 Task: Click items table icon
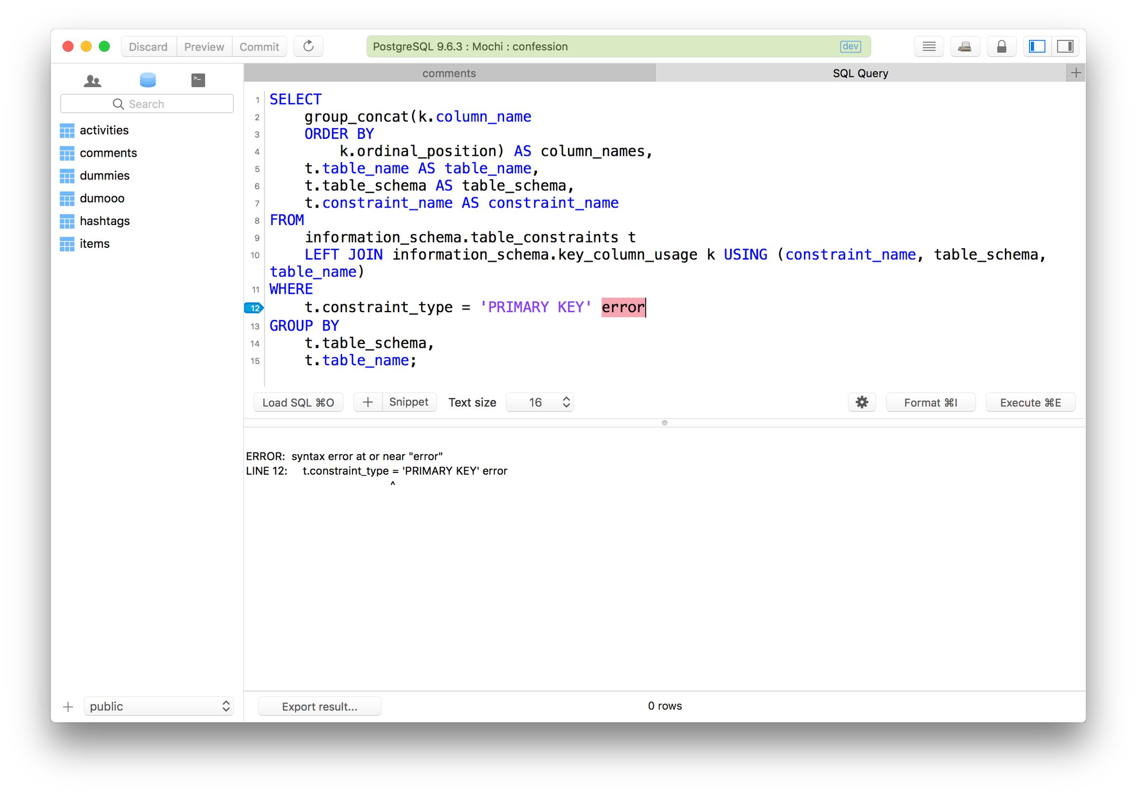67,244
